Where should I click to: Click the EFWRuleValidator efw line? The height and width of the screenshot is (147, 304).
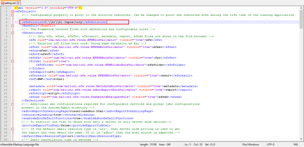click(95, 40)
